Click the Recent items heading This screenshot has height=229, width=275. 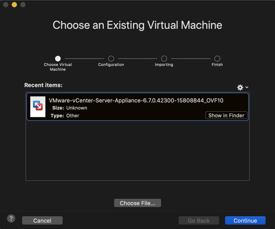[x=43, y=85]
